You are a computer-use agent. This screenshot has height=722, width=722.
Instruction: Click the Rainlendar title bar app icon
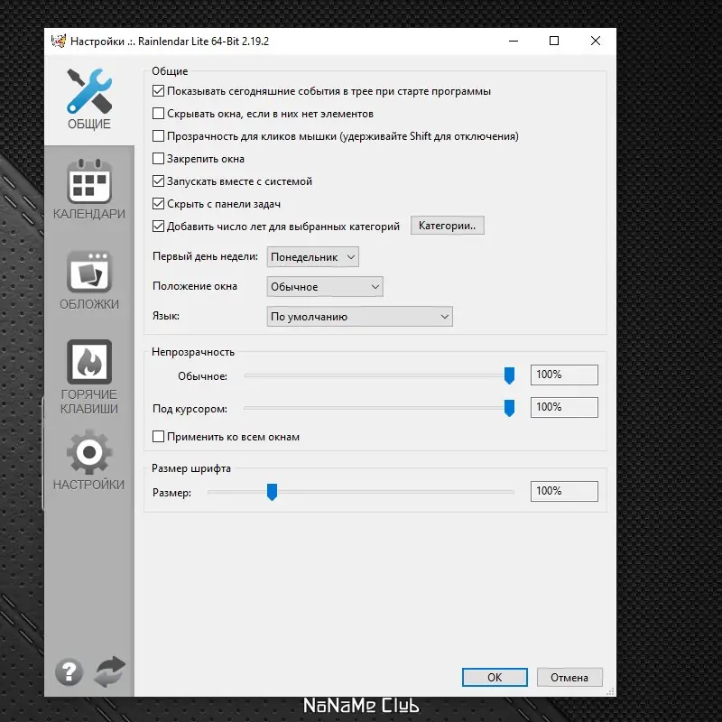coord(59,41)
